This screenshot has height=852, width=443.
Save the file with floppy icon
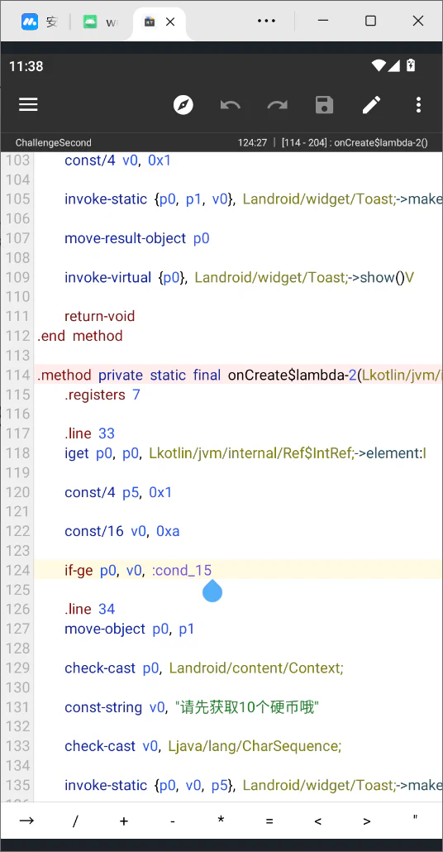click(x=324, y=104)
